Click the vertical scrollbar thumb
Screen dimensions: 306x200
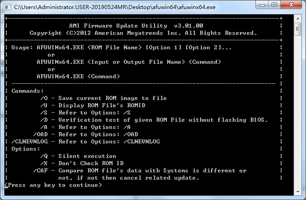[x=297, y=29]
